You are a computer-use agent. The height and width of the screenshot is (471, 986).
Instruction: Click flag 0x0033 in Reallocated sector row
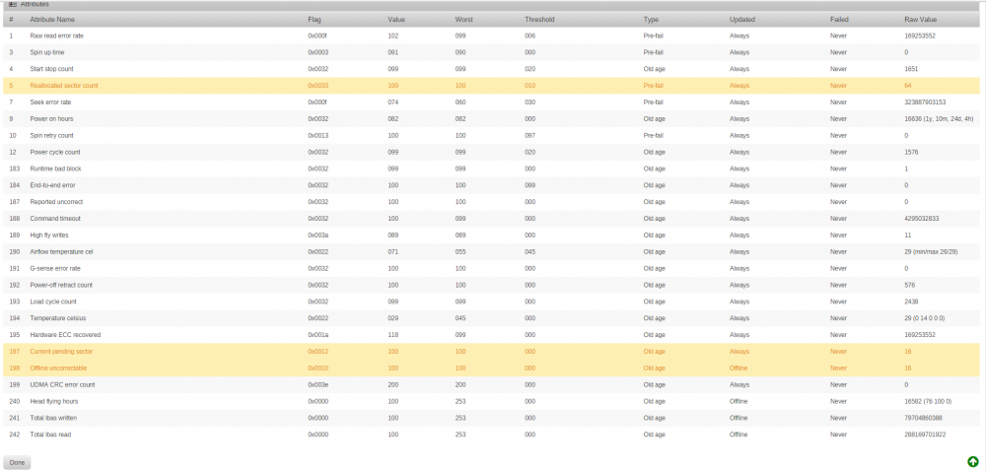tap(317, 86)
